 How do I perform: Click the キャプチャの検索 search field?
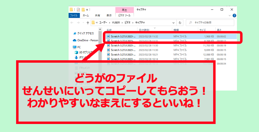[x=210, y=23]
